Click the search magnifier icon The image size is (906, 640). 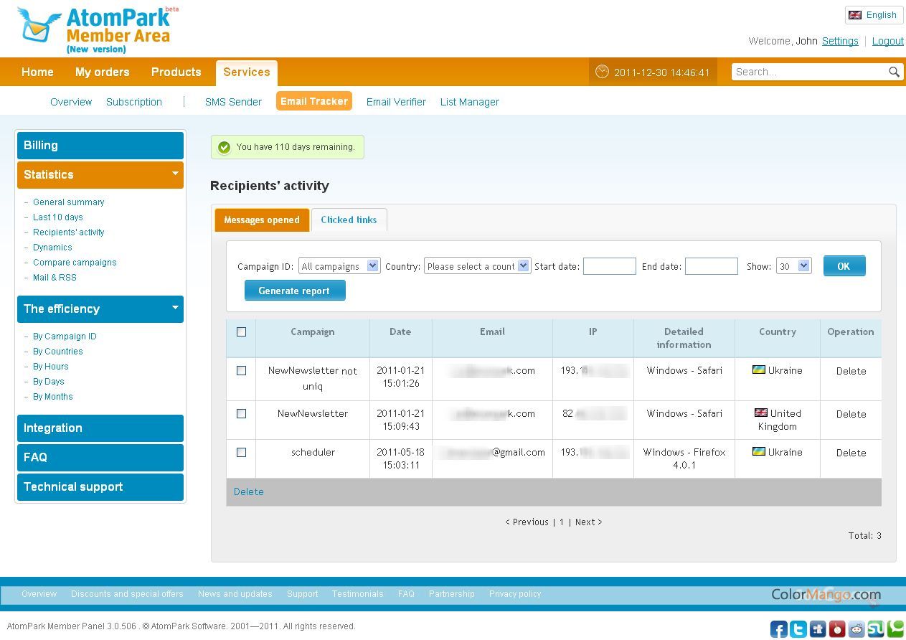pyautogui.click(x=894, y=72)
